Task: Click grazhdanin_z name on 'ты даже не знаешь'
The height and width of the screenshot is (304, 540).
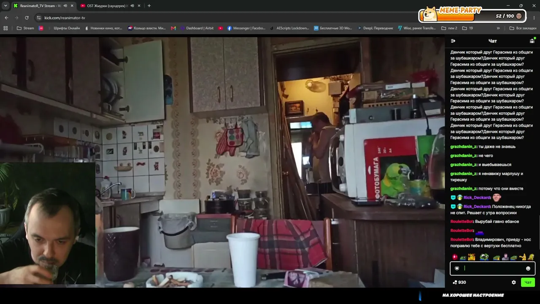Action: (464, 147)
